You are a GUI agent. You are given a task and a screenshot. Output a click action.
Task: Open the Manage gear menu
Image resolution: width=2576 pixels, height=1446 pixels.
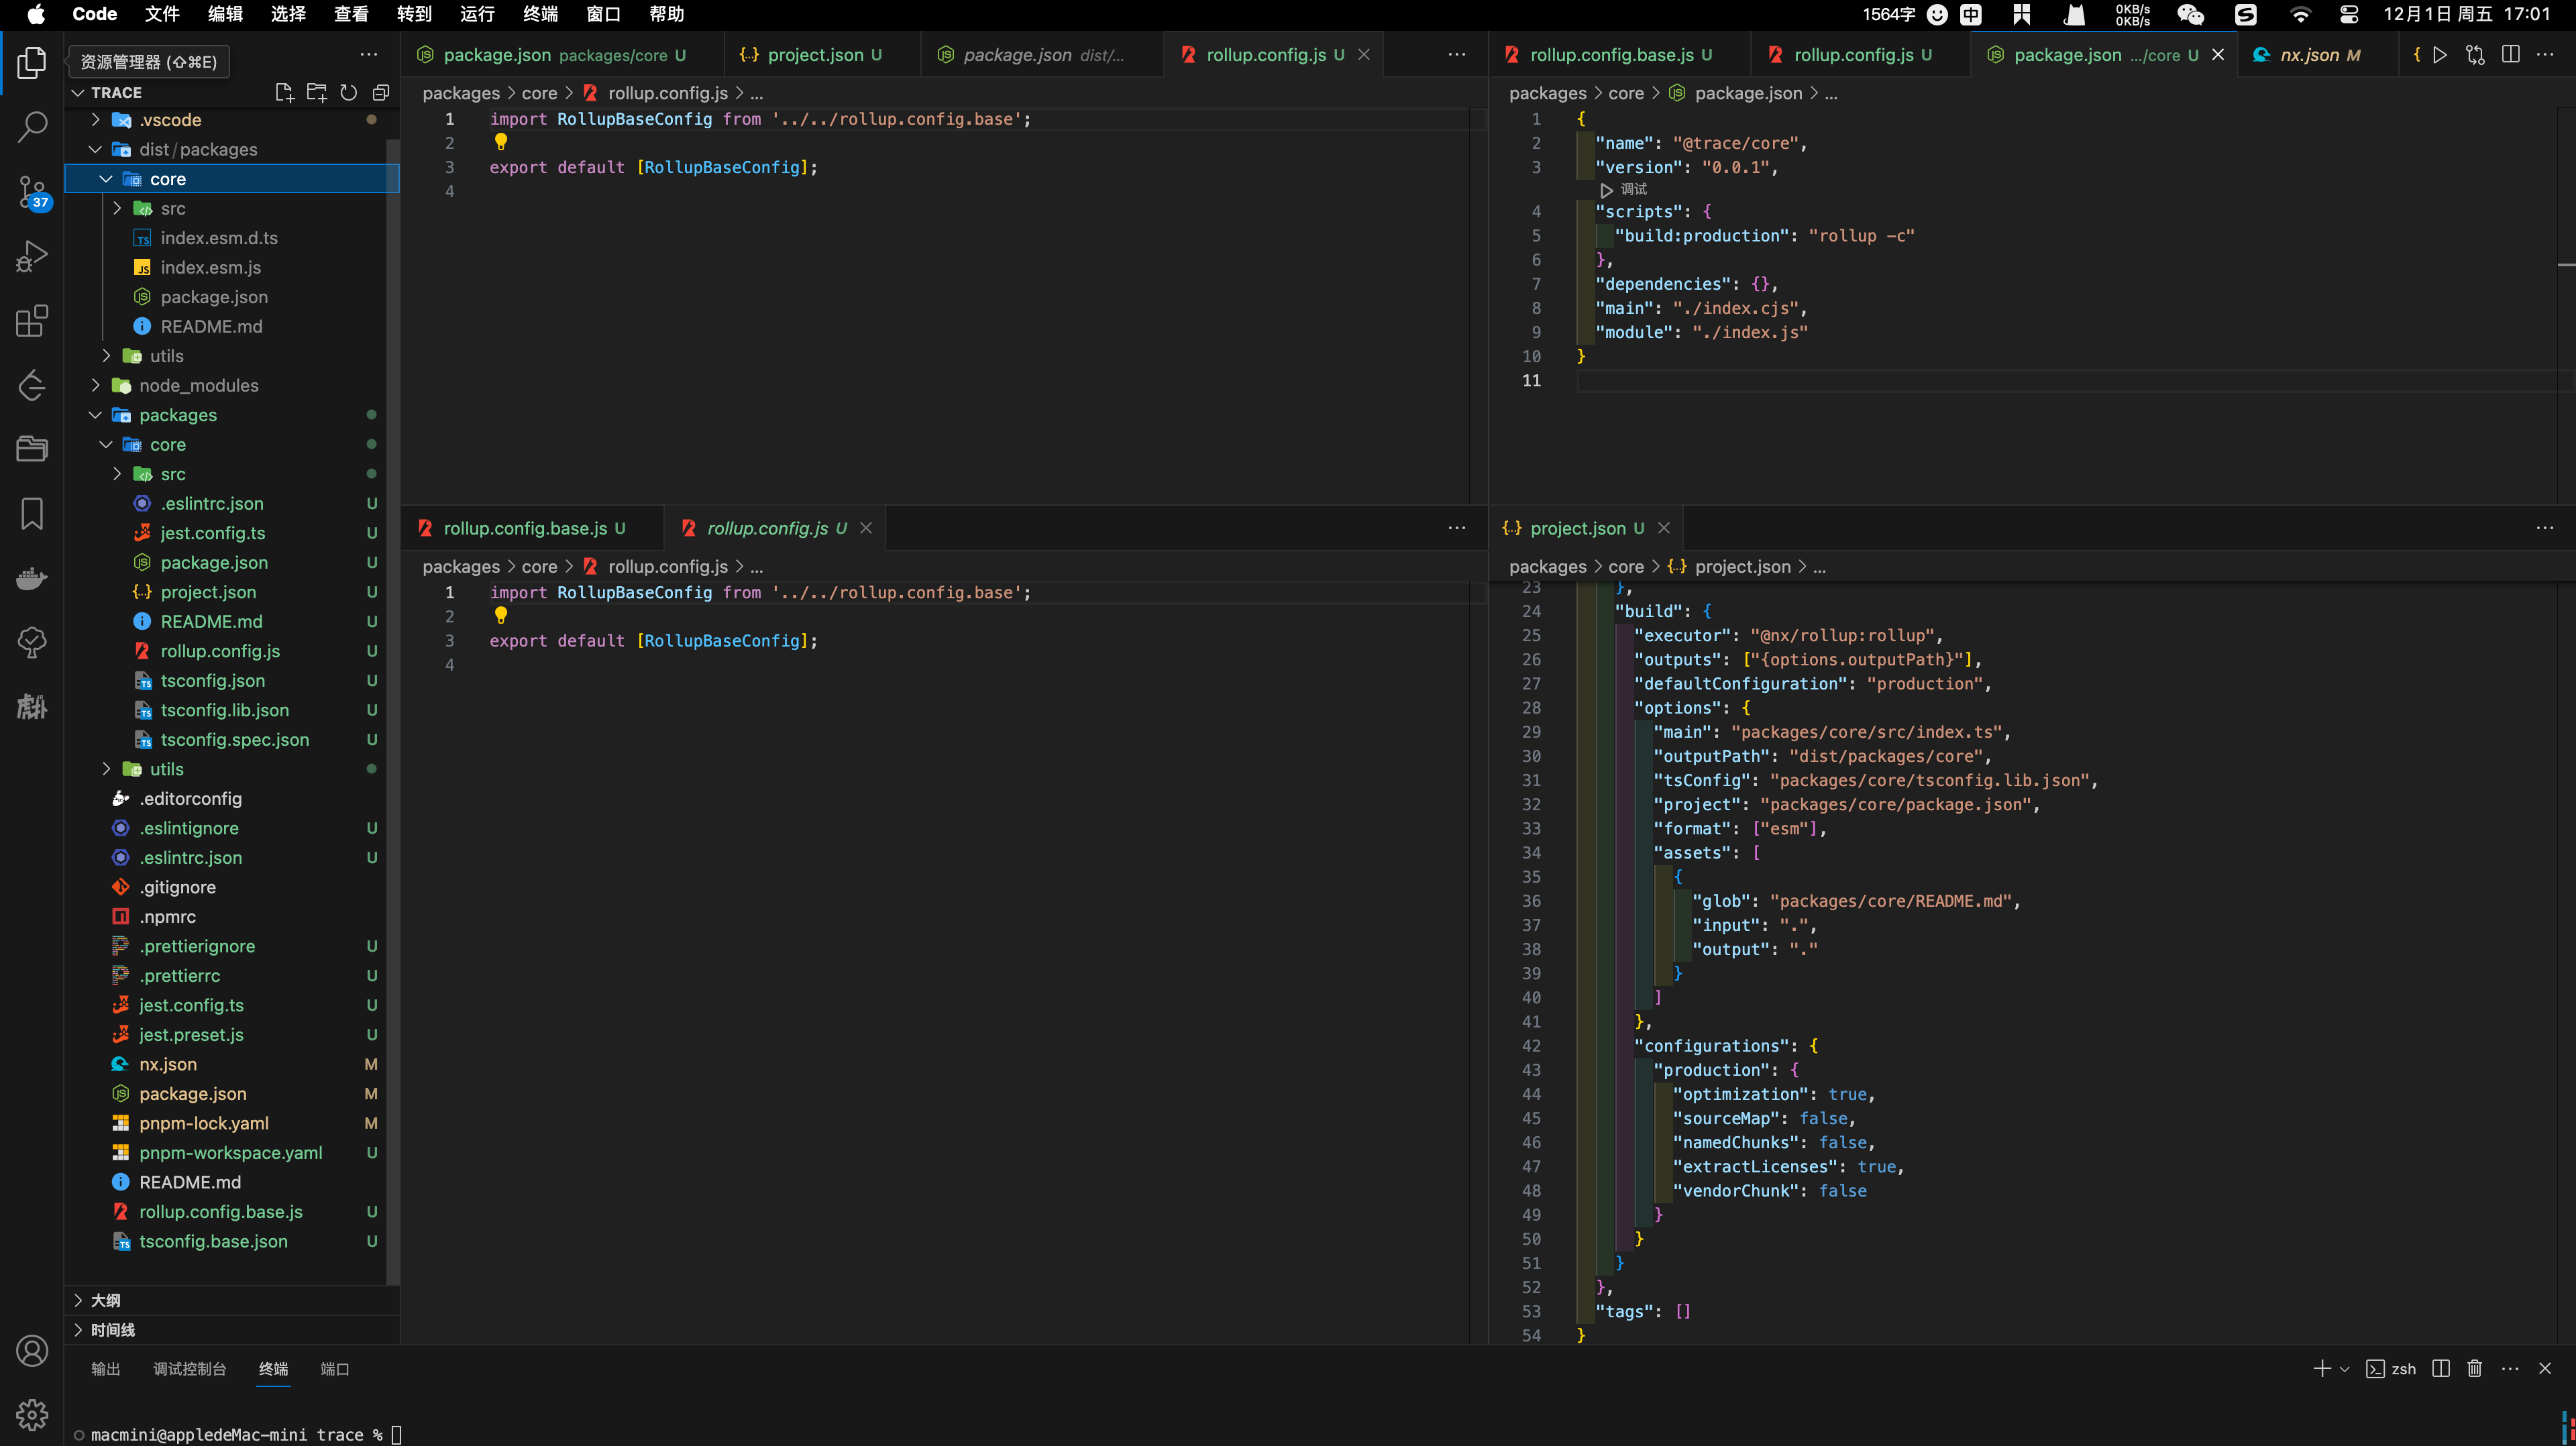coord(32,1414)
